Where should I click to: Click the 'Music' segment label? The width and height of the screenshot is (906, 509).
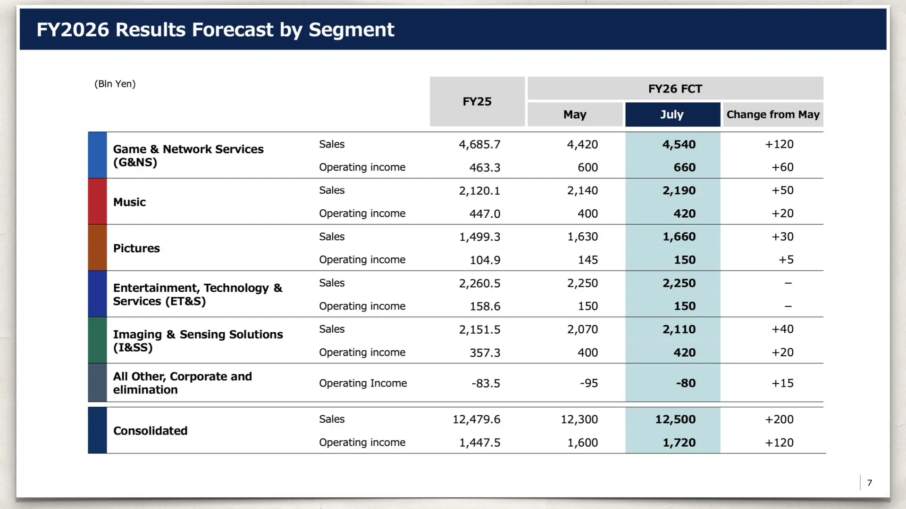(129, 202)
